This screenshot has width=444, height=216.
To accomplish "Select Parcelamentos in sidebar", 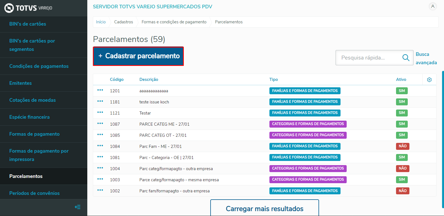I will click(x=44, y=176).
